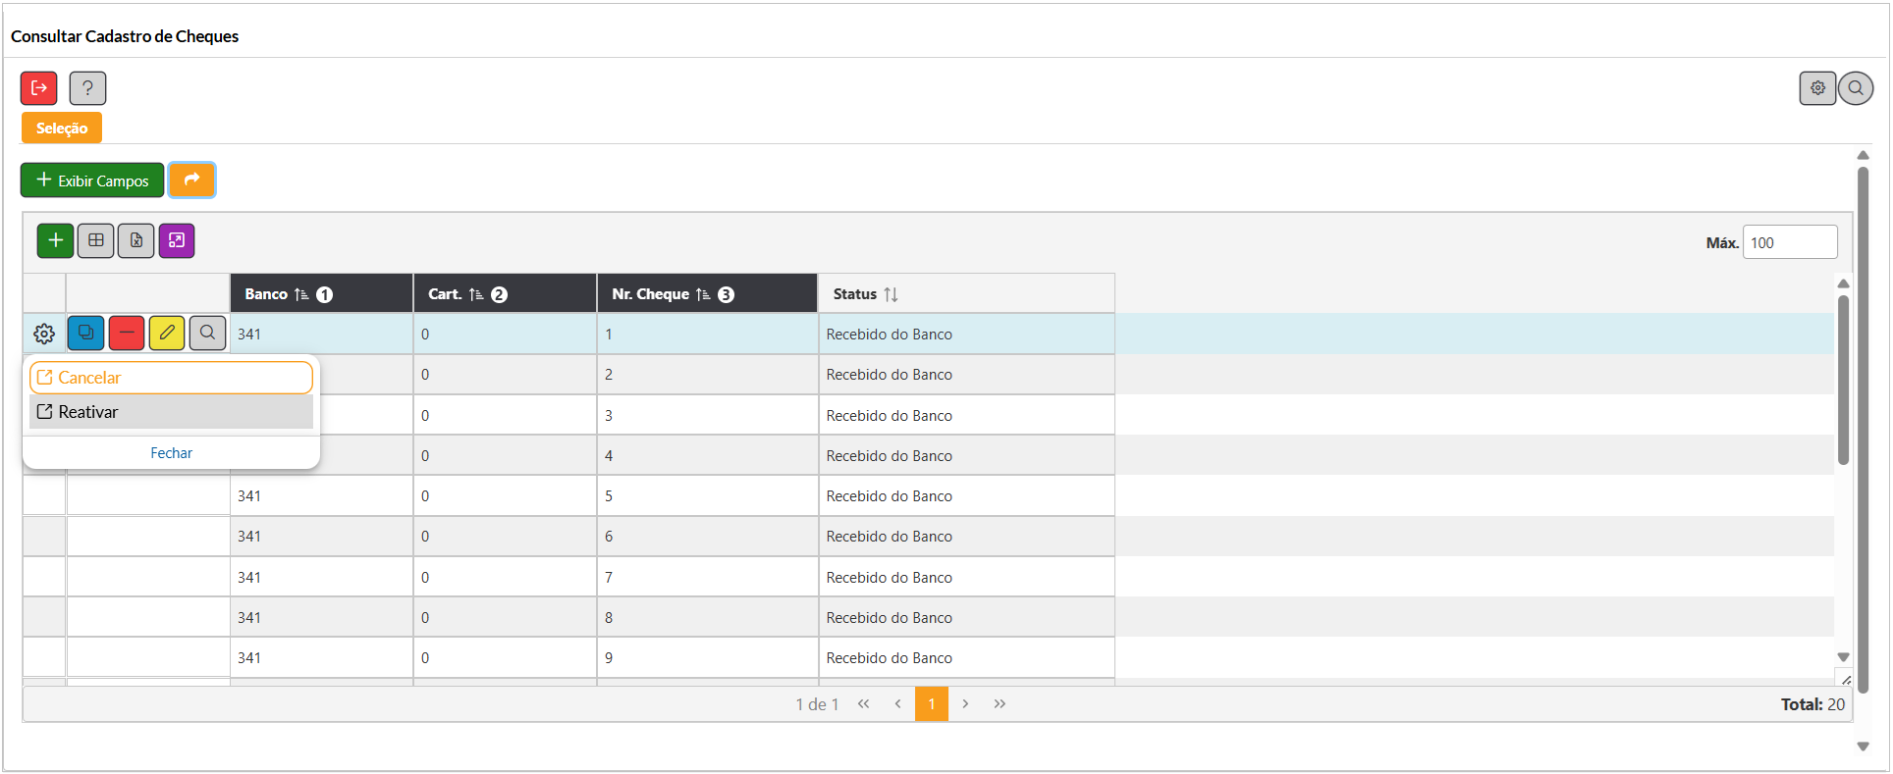Click the orange share arrow button
Image resolution: width=1893 pixels, height=774 pixels.
click(x=191, y=180)
